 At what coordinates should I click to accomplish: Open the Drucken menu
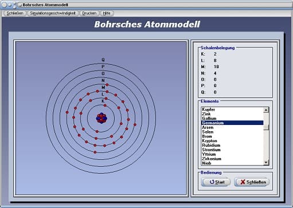click(89, 13)
